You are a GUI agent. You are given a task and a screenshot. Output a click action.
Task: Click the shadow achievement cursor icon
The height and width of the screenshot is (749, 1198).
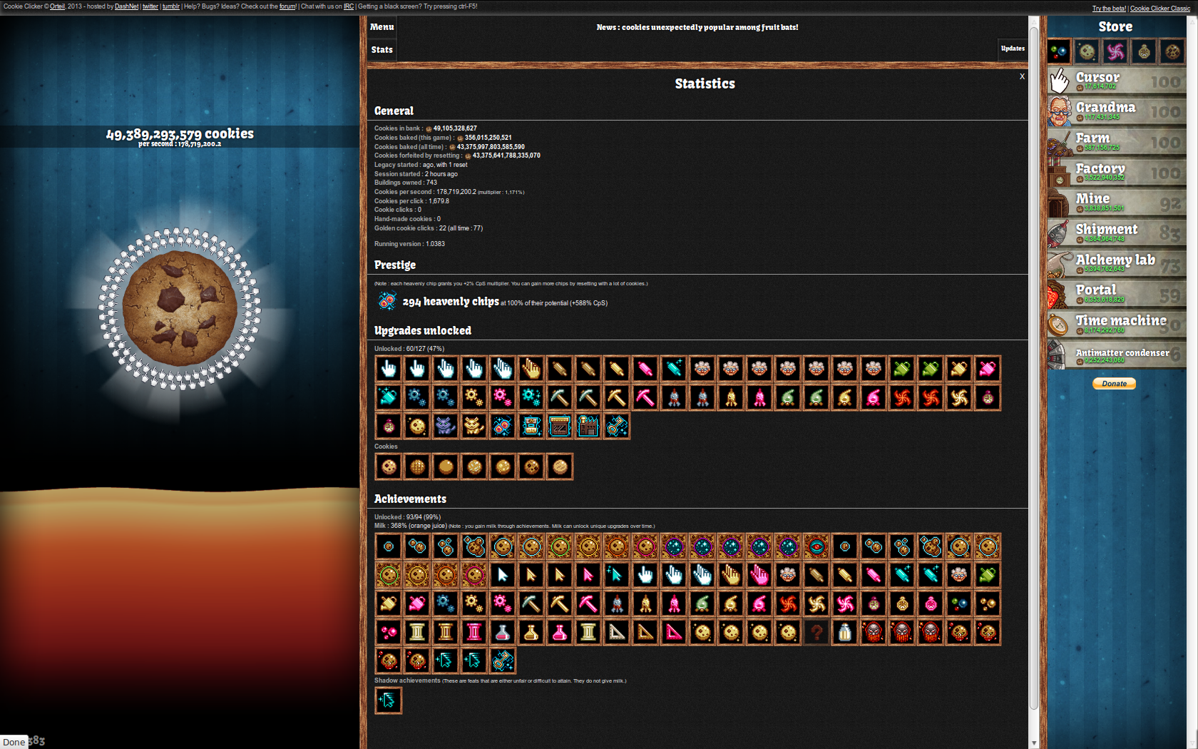coord(389,700)
